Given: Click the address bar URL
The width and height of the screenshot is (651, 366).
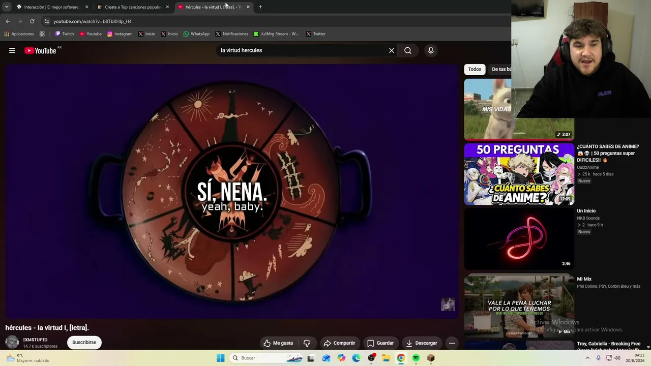Looking at the screenshot, I should point(93,21).
